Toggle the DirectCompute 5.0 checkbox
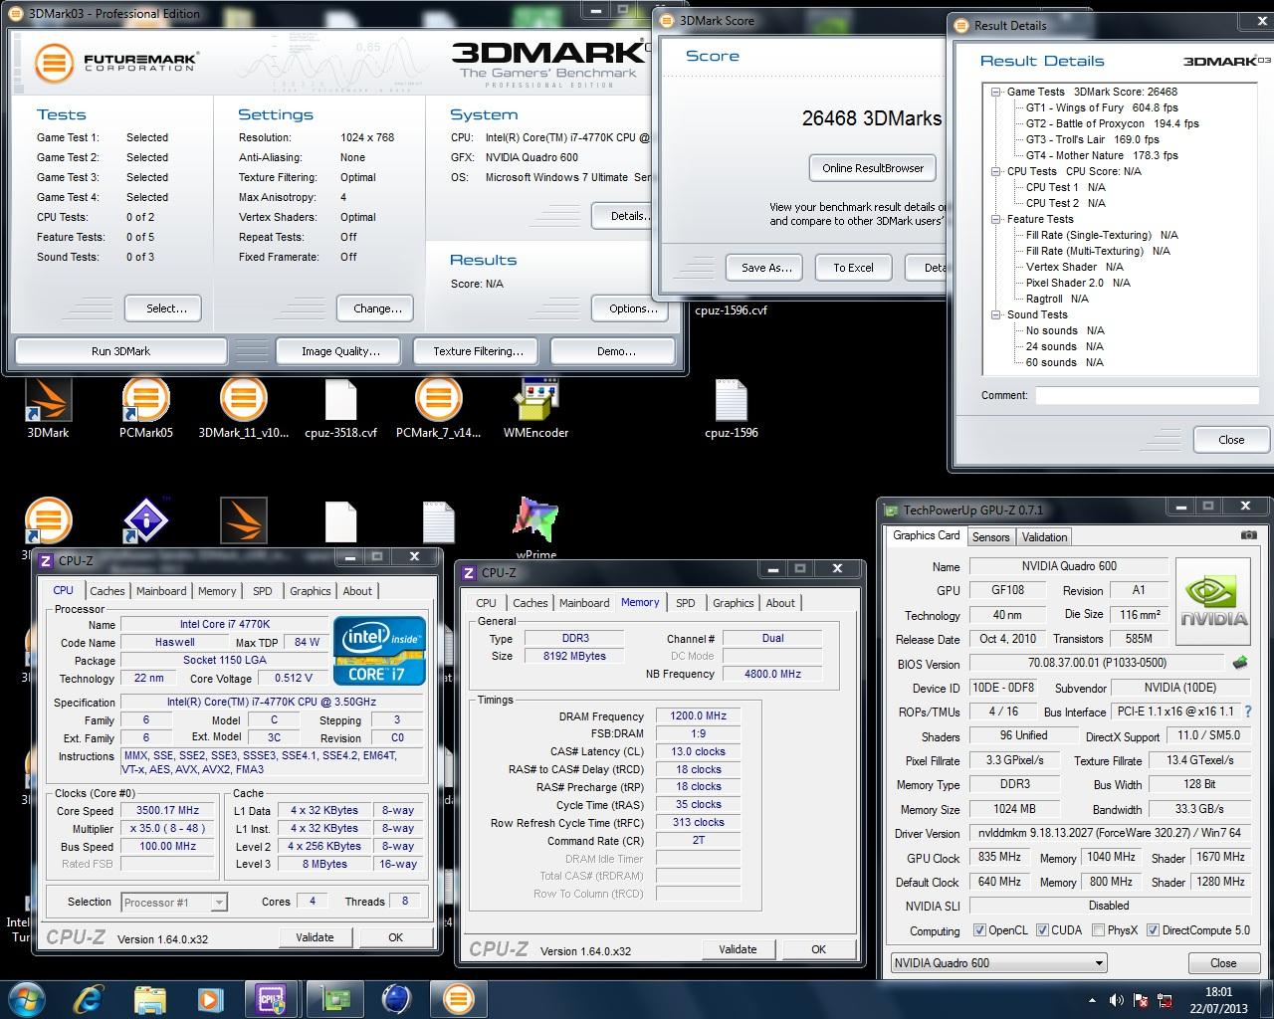This screenshot has width=1274, height=1019. [1153, 930]
